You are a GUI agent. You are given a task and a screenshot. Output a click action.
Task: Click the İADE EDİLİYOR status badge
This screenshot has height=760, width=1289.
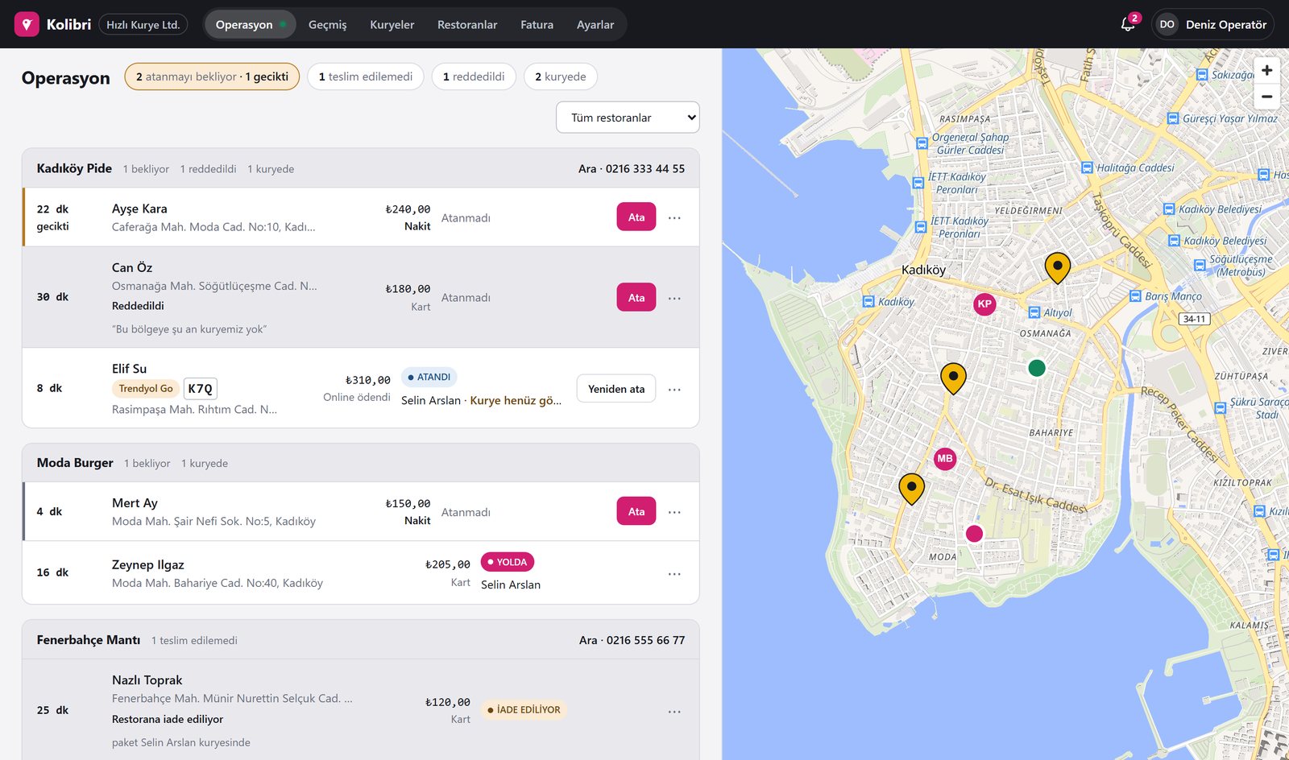click(524, 709)
